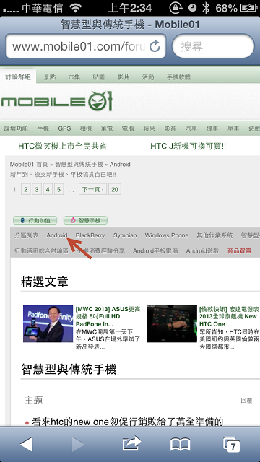Screen dimensions: 260x462
Task: Open the 電腦 category menu
Action: 128,128
